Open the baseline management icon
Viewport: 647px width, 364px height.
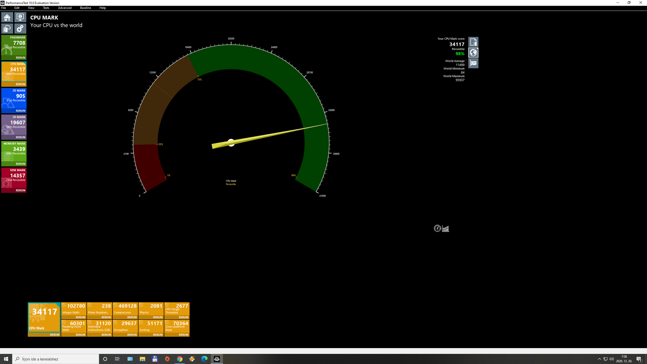point(7,28)
